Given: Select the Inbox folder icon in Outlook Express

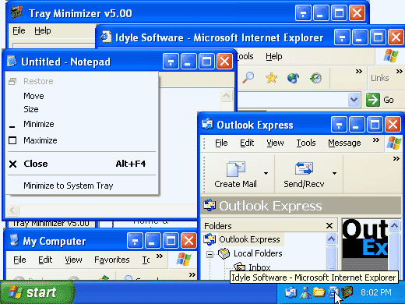Looking at the screenshot, I should click(x=239, y=267).
